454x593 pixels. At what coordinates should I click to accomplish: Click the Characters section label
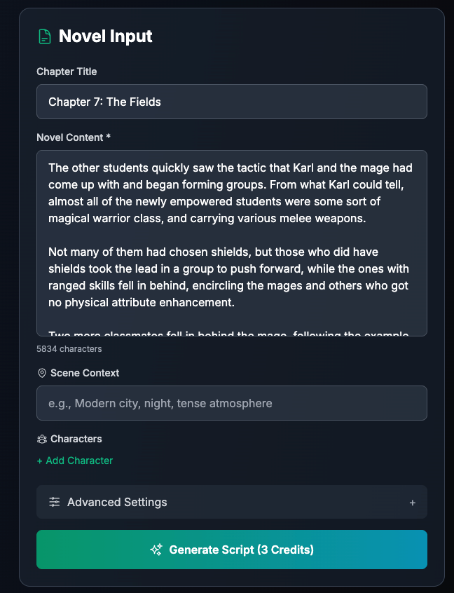click(x=76, y=439)
